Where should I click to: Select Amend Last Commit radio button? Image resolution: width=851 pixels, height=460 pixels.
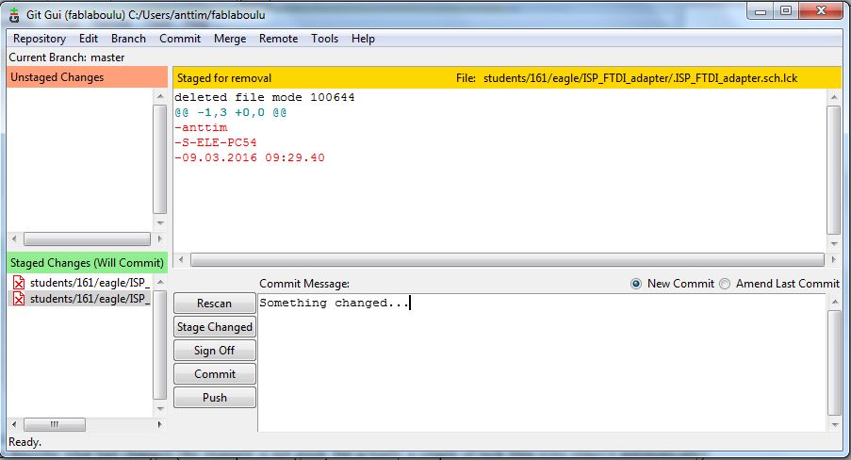click(x=725, y=284)
